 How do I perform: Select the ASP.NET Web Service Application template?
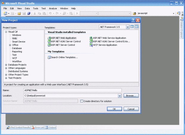(x=108, y=38)
